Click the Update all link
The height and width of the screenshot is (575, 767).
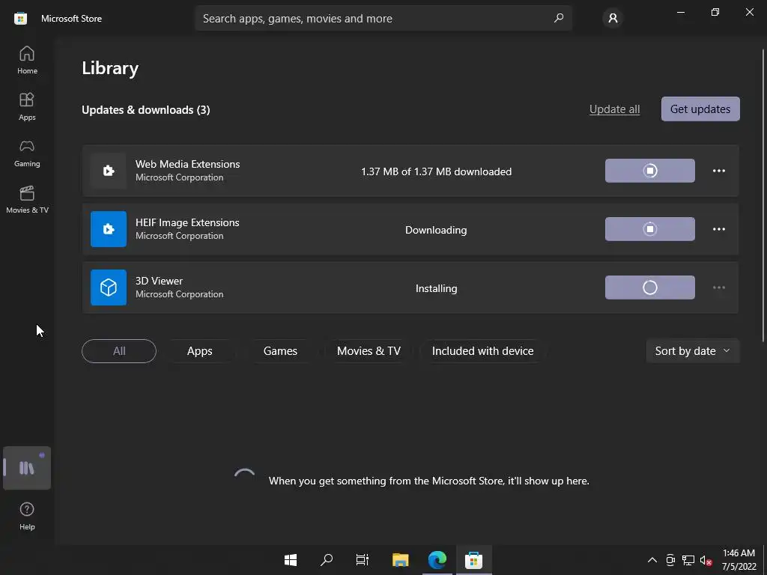tap(614, 109)
